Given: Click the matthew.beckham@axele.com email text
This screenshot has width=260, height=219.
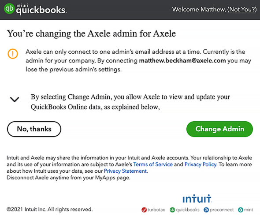Looking at the screenshot, I should (x=182, y=61).
